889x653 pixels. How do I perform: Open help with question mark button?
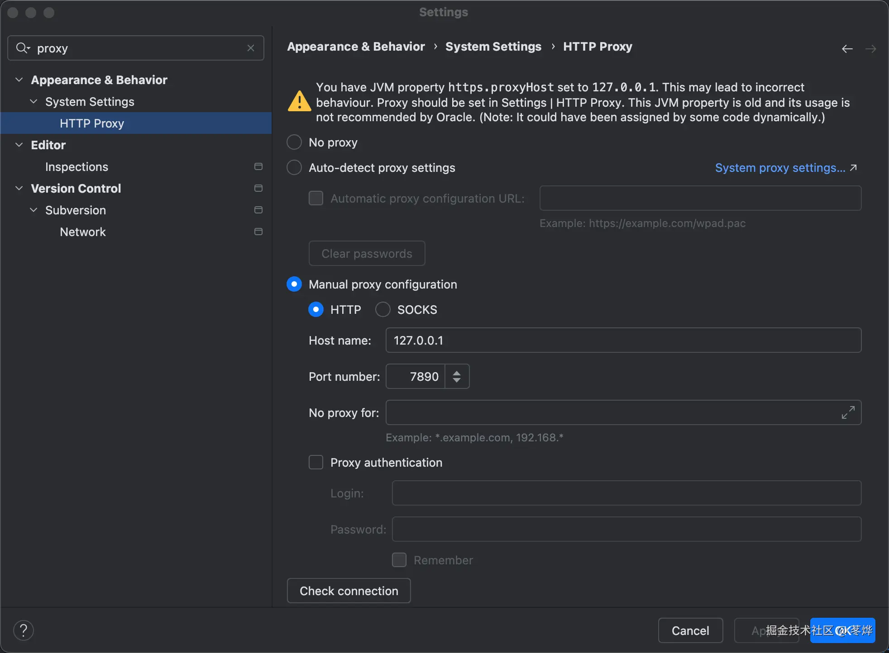[24, 630]
